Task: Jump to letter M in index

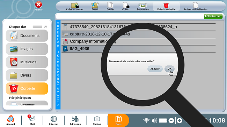Action: tap(58, 62)
